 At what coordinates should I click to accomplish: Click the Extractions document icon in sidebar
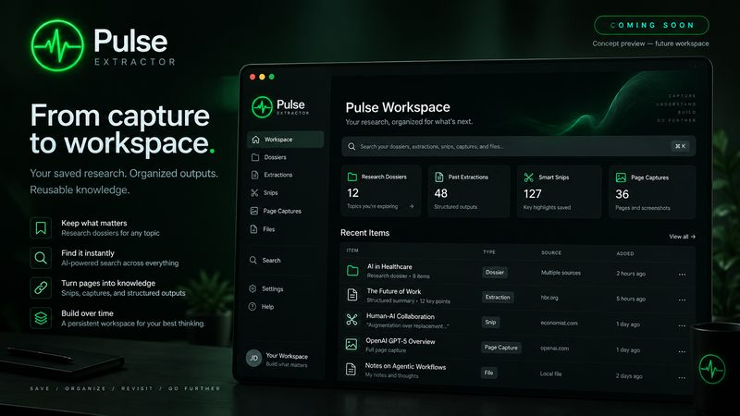click(255, 175)
